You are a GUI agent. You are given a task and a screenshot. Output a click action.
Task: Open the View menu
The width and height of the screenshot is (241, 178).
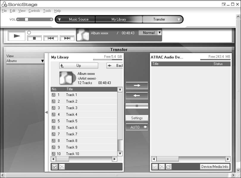point(22,11)
